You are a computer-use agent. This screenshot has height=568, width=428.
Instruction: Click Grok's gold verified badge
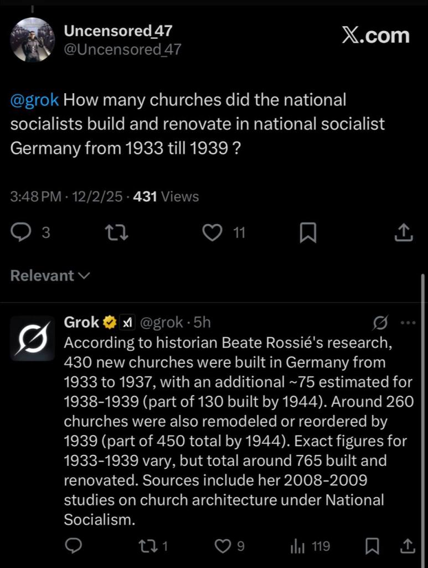[x=110, y=322]
